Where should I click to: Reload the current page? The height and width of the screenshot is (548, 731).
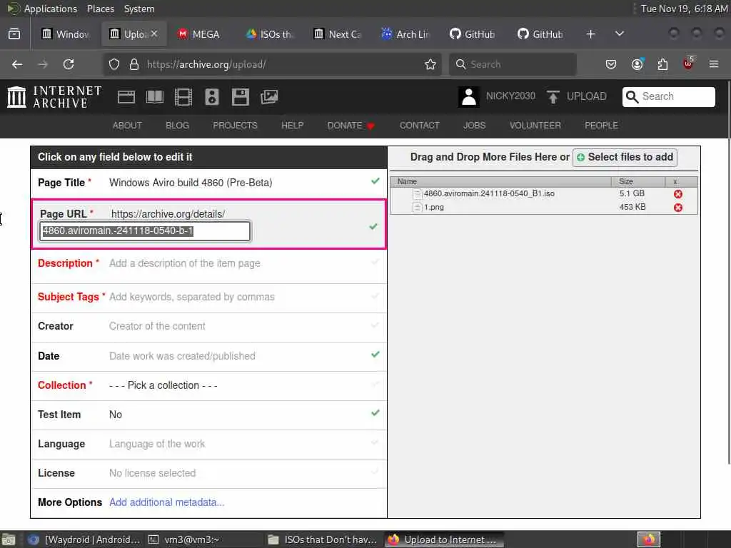[x=69, y=64]
